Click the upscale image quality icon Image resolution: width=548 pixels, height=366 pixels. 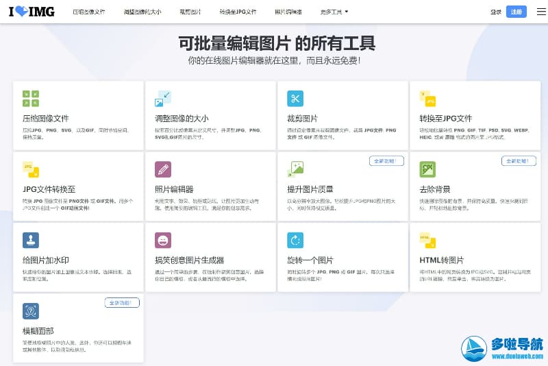tap(295, 169)
